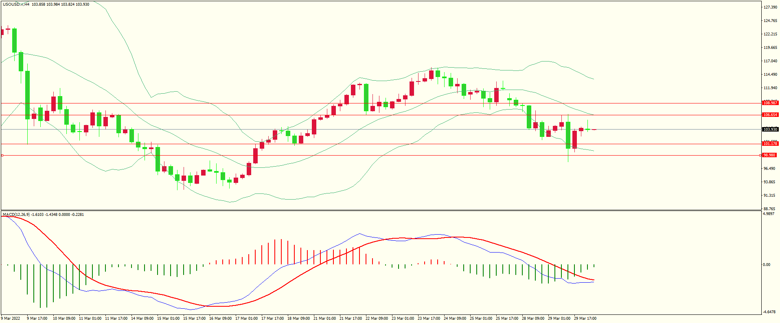The height and width of the screenshot is (323, 780).
Task: Click the 29 Mar 17:00 time label
Action: coord(585,319)
